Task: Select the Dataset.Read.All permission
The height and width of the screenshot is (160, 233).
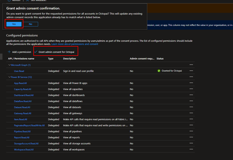Action: point(22,107)
